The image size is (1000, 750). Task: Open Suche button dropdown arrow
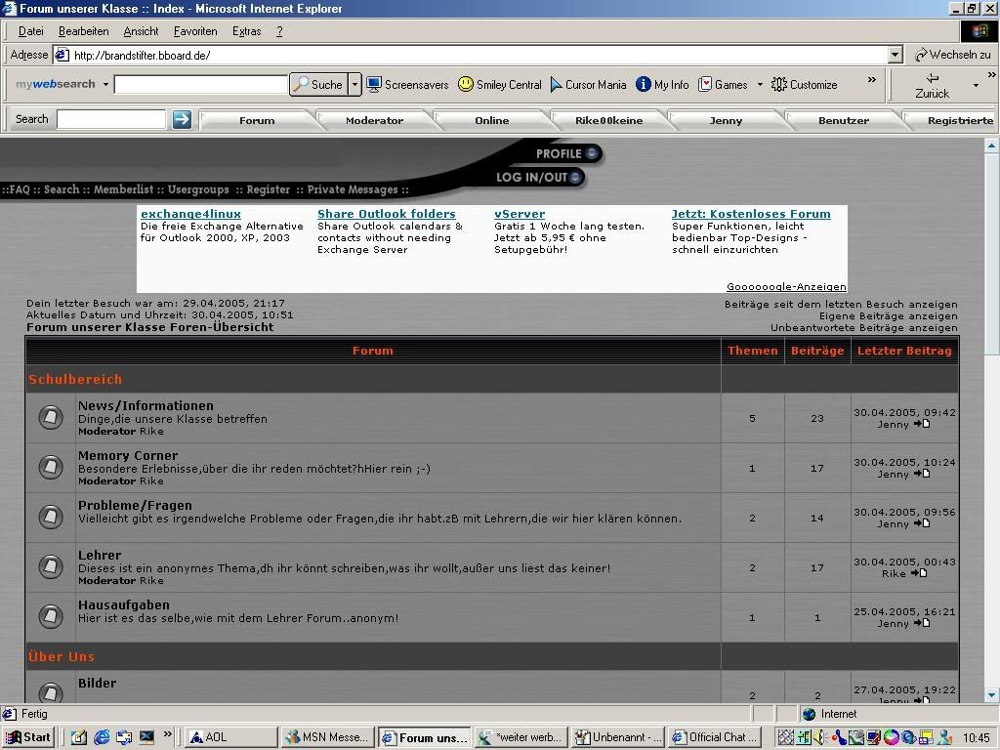click(x=354, y=84)
